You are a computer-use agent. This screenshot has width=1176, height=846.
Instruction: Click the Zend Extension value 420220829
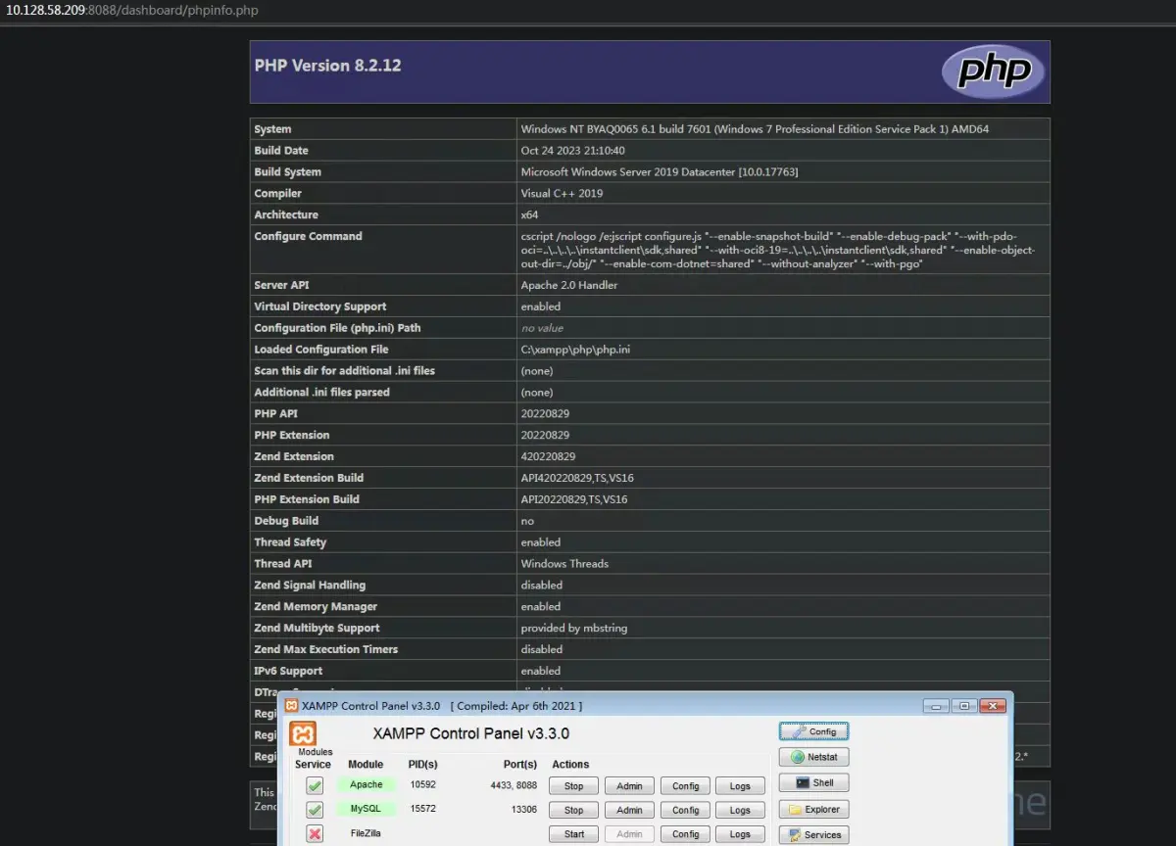[x=548, y=457]
